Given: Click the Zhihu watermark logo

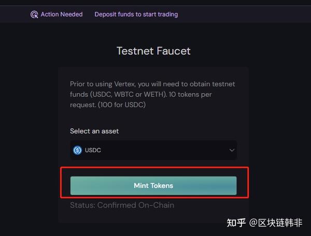Looking at the screenshot, I should 236,223.
